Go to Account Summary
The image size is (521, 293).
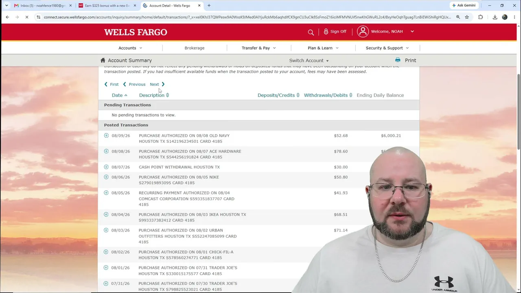point(129,60)
